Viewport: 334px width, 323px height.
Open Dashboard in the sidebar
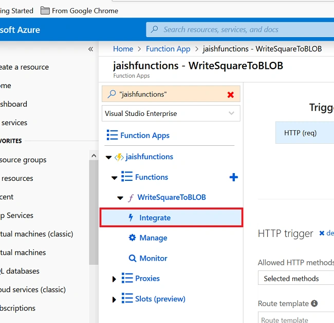click(13, 104)
